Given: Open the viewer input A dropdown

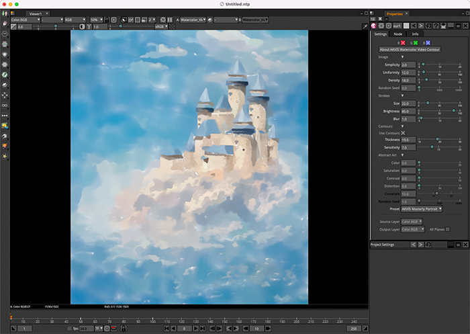Looking at the screenshot, I should (x=193, y=19).
